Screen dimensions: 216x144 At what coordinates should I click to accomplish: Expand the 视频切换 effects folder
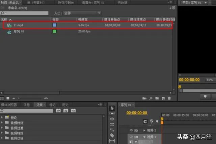tap(2, 138)
